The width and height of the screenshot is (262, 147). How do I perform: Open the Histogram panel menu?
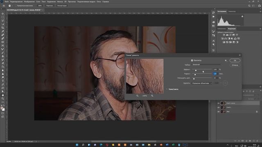[x=260, y=11]
